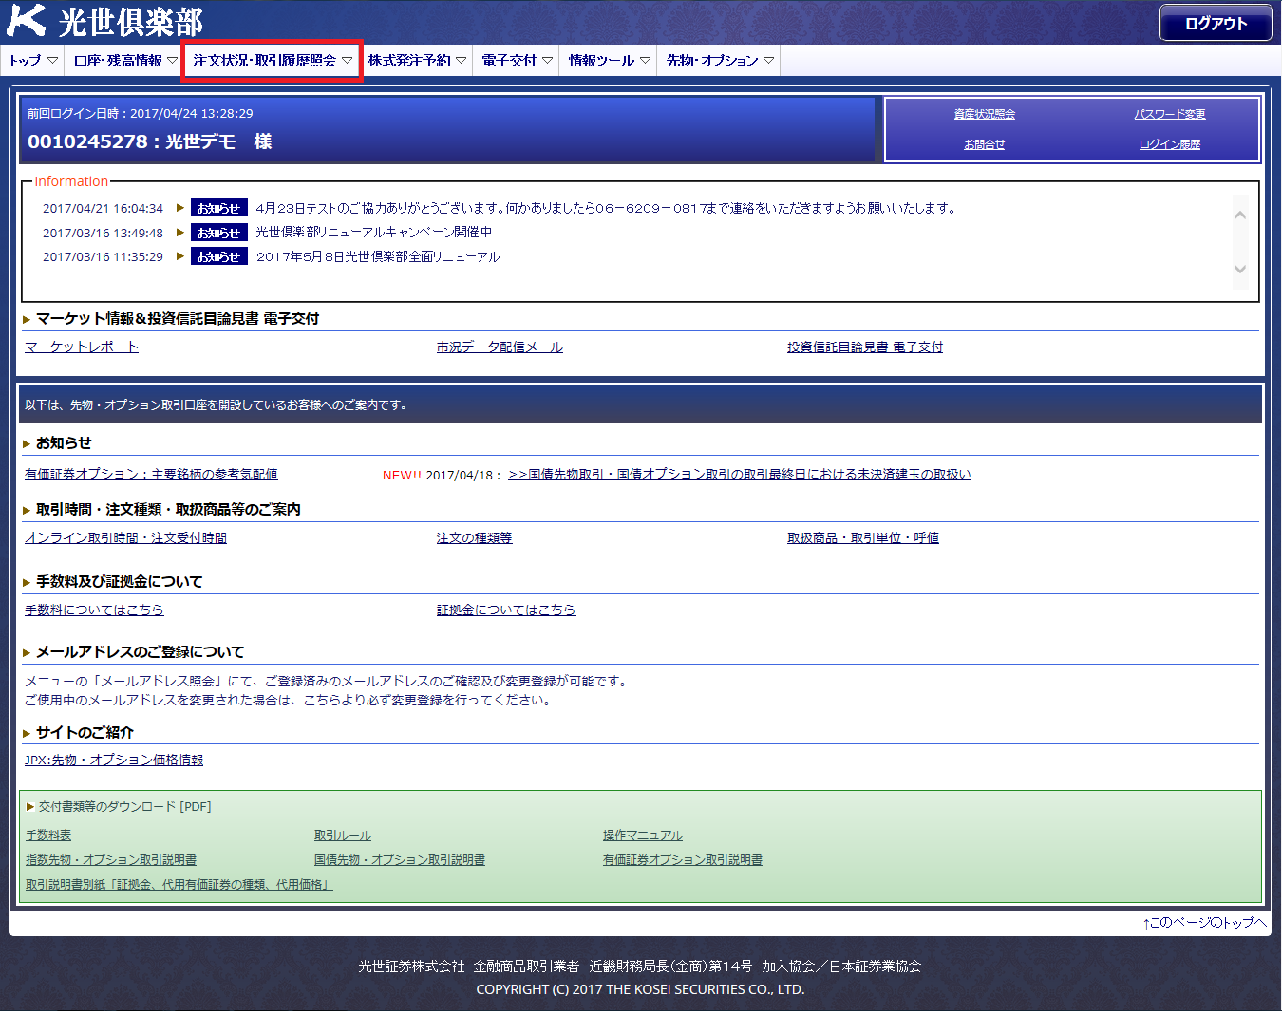The image size is (1282, 1014).
Task: Select account text 0010245278：光世デモ 様
Action: click(x=150, y=141)
